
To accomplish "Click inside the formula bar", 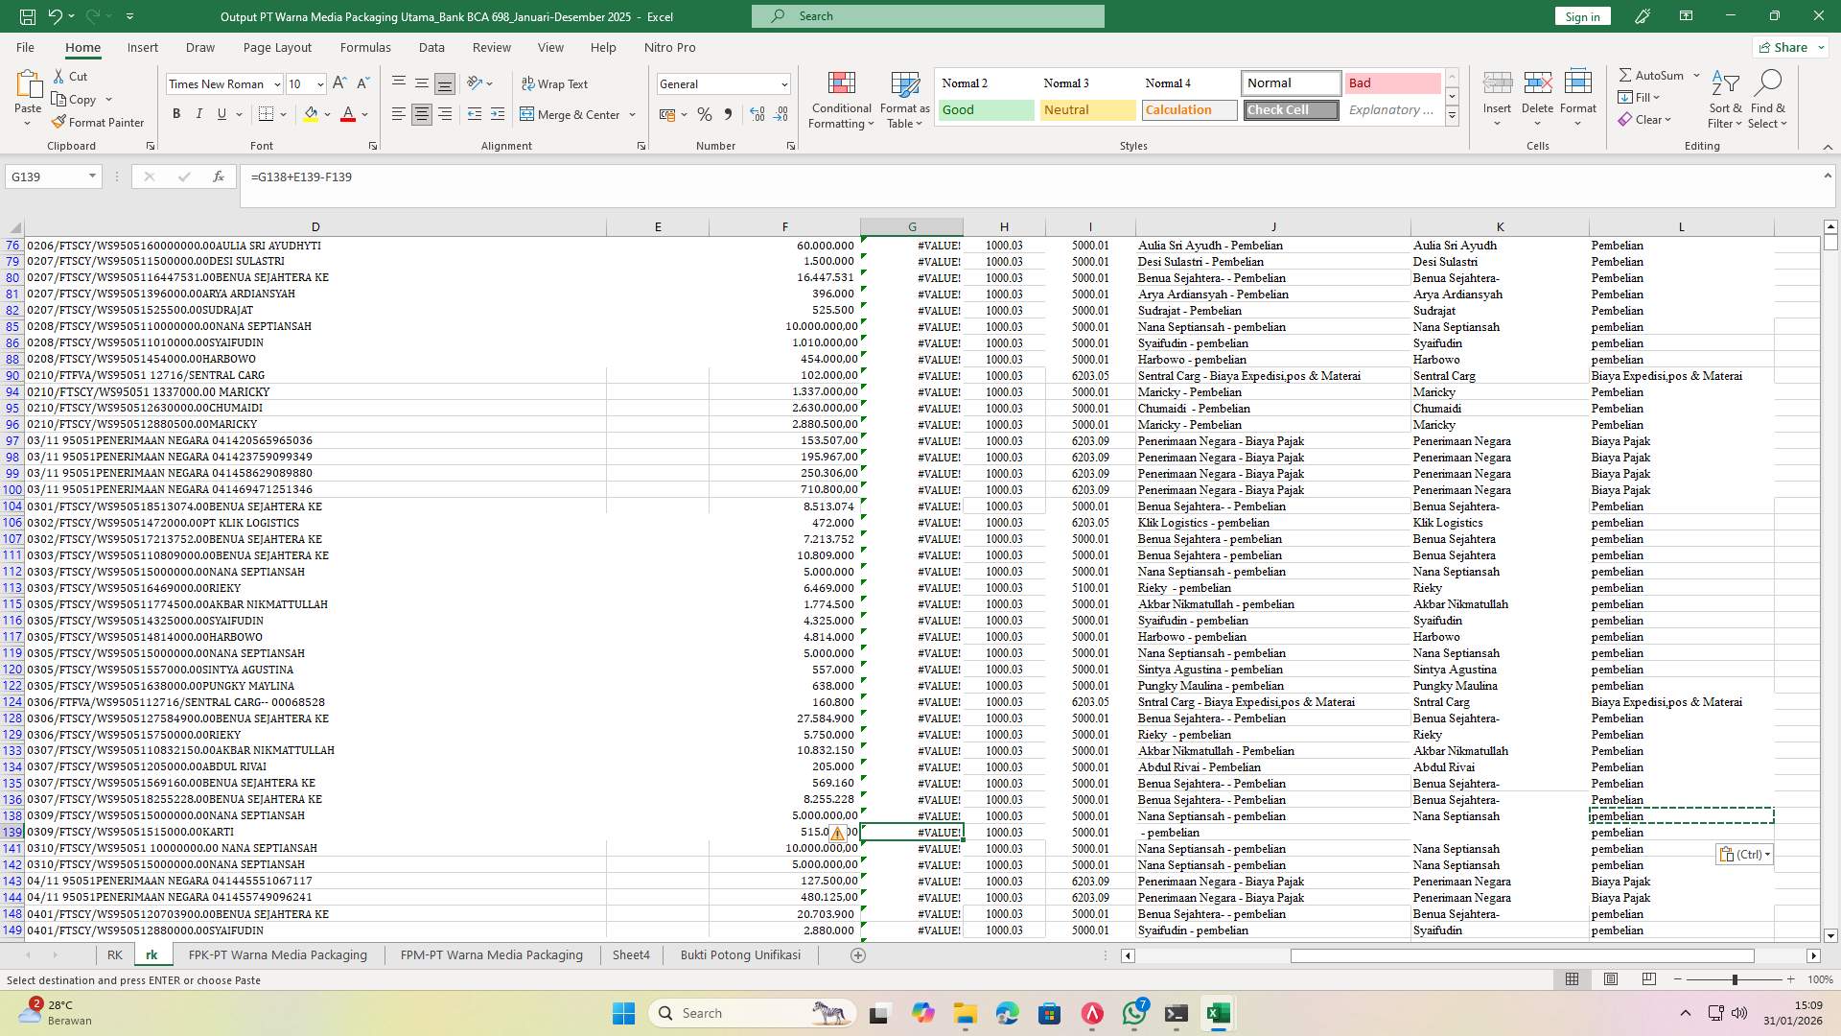I will tap(575, 177).
